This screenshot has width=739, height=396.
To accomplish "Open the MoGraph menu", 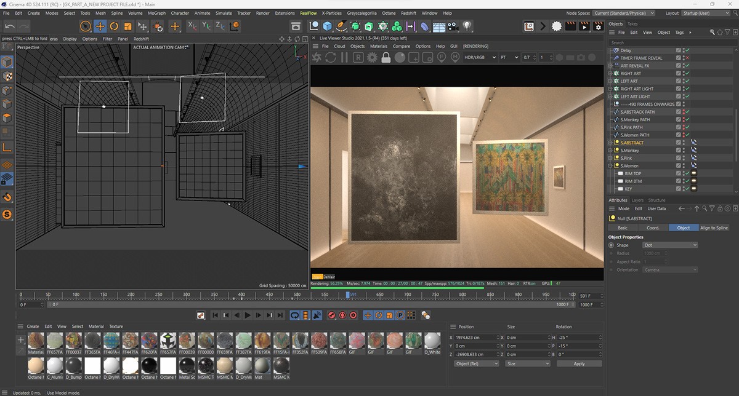I will coord(156,13).
